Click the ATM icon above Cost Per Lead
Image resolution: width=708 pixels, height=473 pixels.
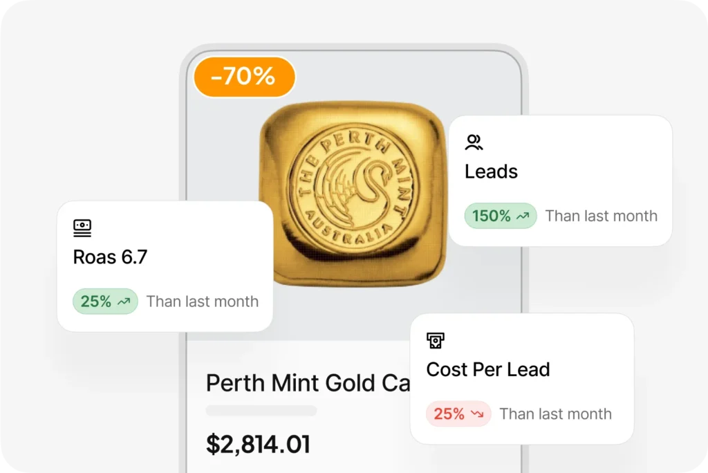click(x=435, y=340)
